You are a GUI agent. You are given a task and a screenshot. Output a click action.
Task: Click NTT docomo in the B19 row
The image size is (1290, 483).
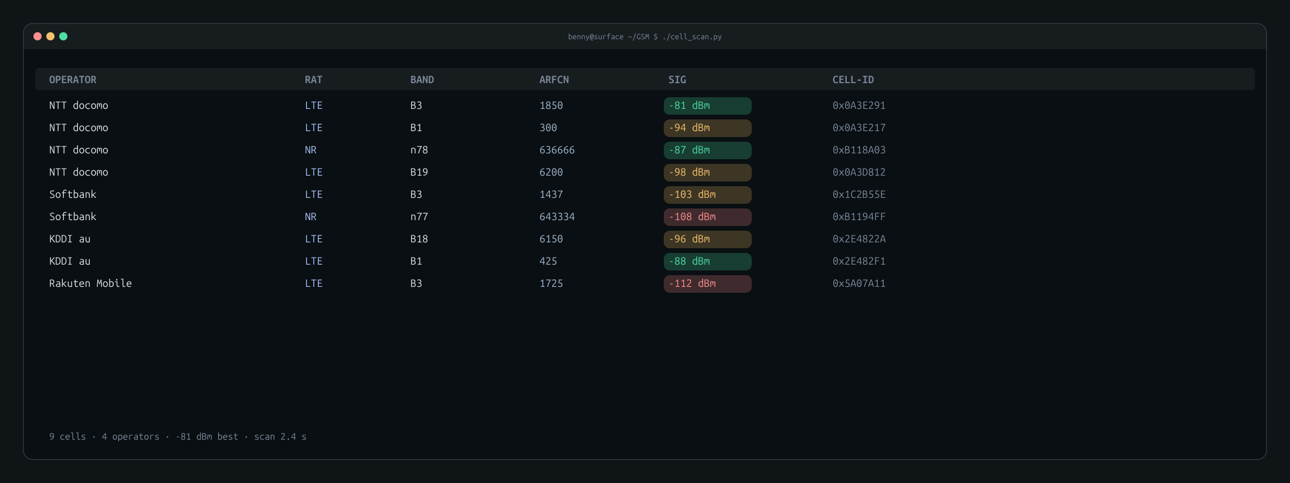[79, 172]
